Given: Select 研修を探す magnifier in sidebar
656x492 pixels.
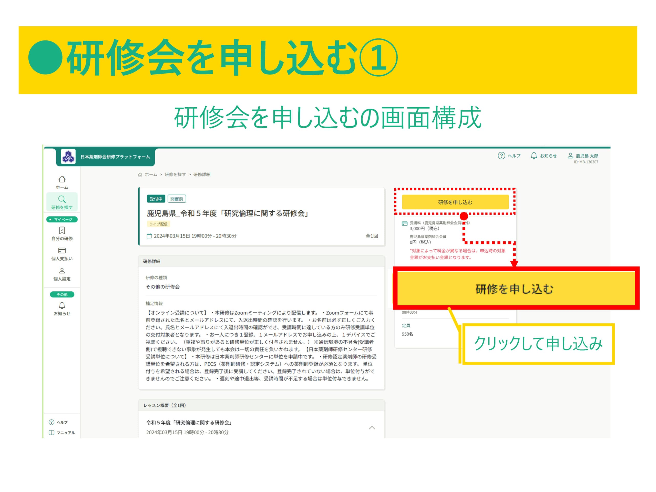Looking at the screenshot, I should coord(62,202).
